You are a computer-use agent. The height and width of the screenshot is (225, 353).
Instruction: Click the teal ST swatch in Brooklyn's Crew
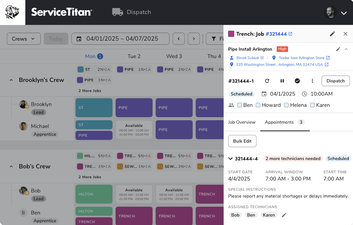click(x=81, y=69)
